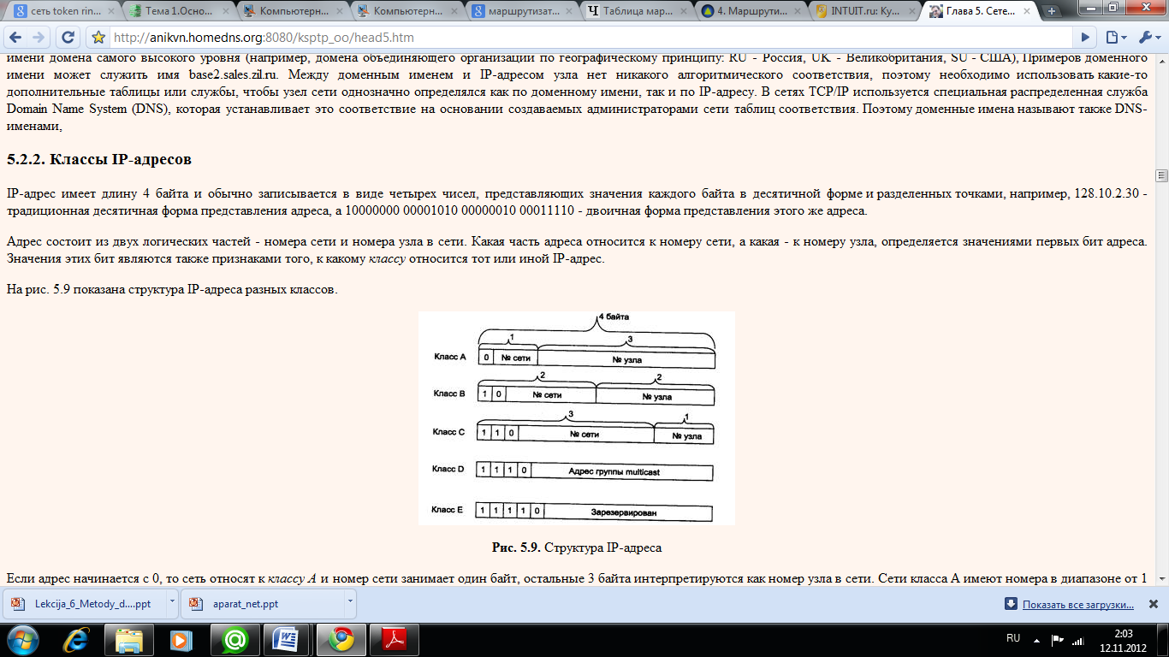1169x657 pixels.
Task: Show hidden tray icons arrow
Action: (x=1038, y=639)
